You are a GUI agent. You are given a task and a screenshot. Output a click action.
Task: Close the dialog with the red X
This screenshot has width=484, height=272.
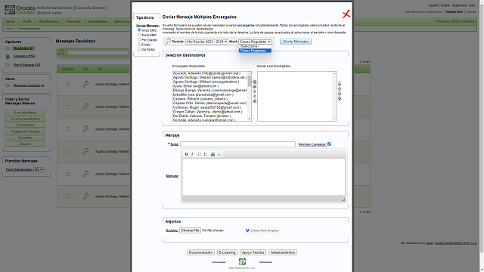[346, 14]
